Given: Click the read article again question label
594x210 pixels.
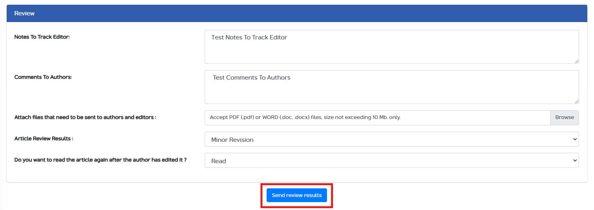Looking at the screenshot, I should click(100, 160).
